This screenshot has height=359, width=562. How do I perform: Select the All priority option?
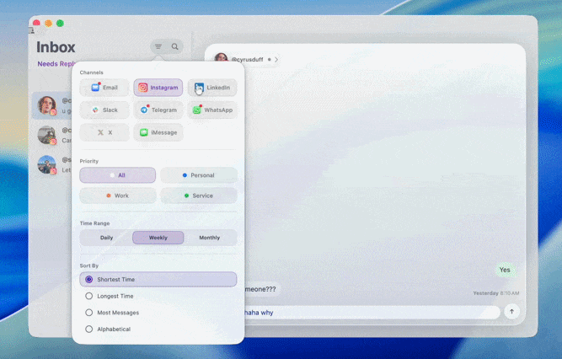point(118,175)
